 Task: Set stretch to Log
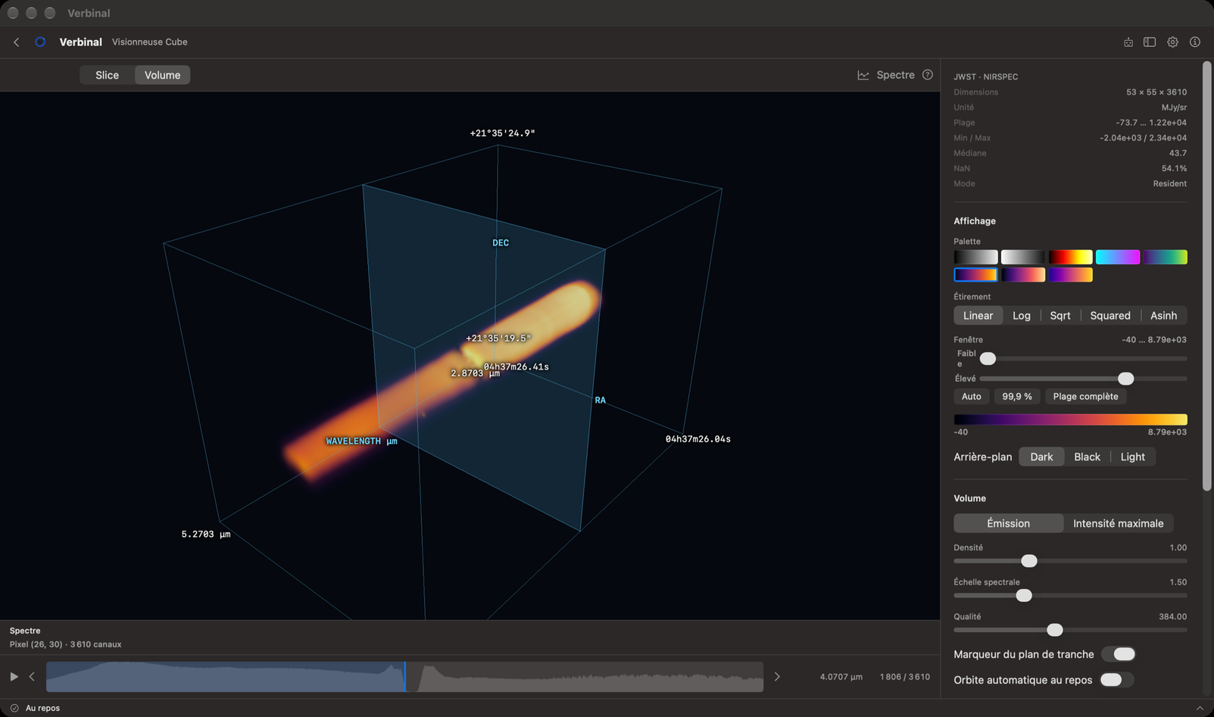[1021, 316]
